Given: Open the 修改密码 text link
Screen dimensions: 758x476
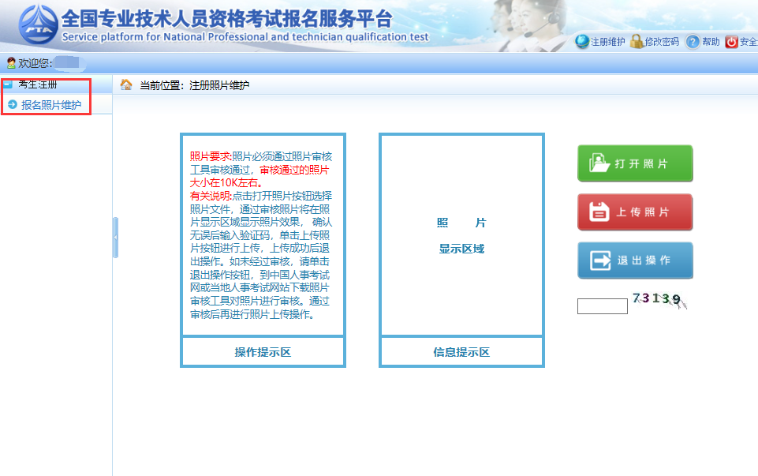Looking at the screenshot, I should 662,42.
